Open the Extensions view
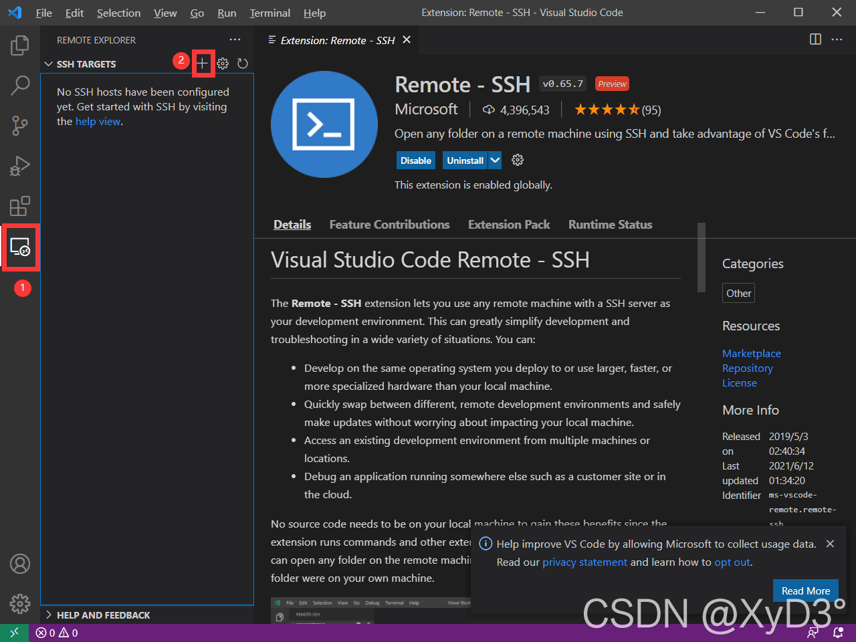This screenshot has width=856, height=642. coord(20,206)
